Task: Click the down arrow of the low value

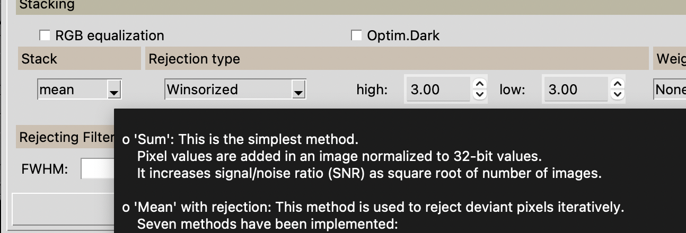Action: point(617,94)
